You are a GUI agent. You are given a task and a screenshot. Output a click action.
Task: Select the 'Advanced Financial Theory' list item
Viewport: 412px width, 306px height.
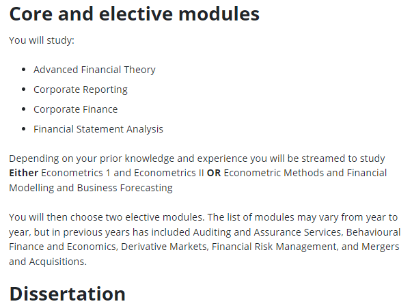point(94,70)
